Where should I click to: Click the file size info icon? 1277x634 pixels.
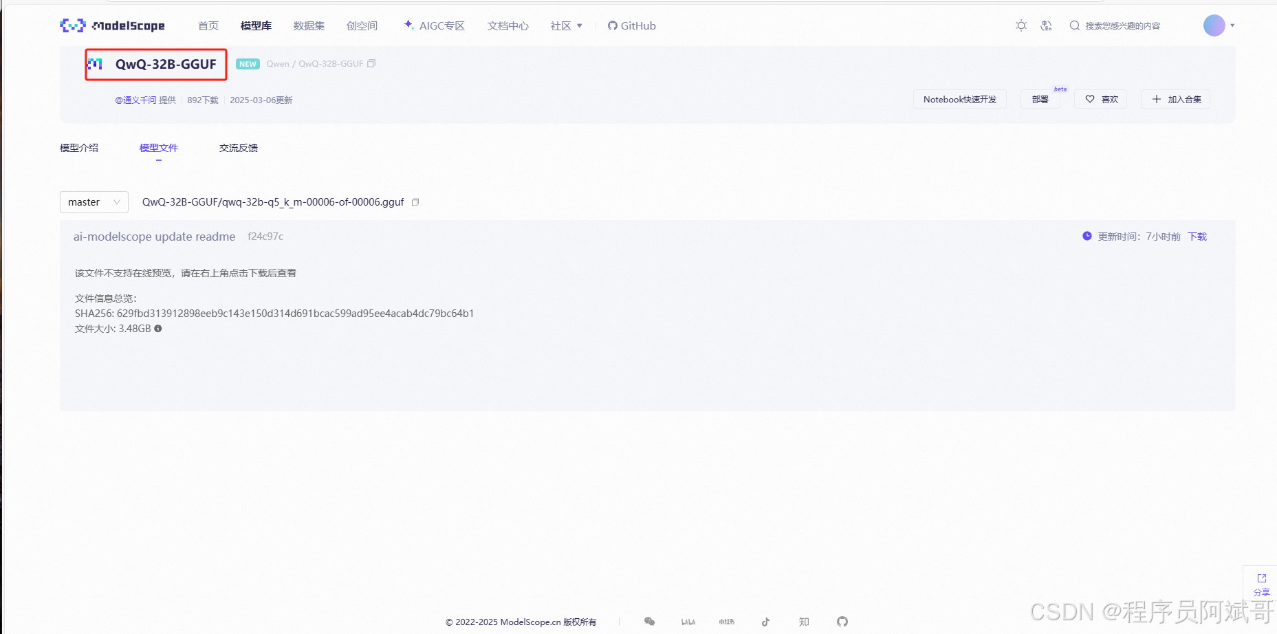(x=158, y=329)
